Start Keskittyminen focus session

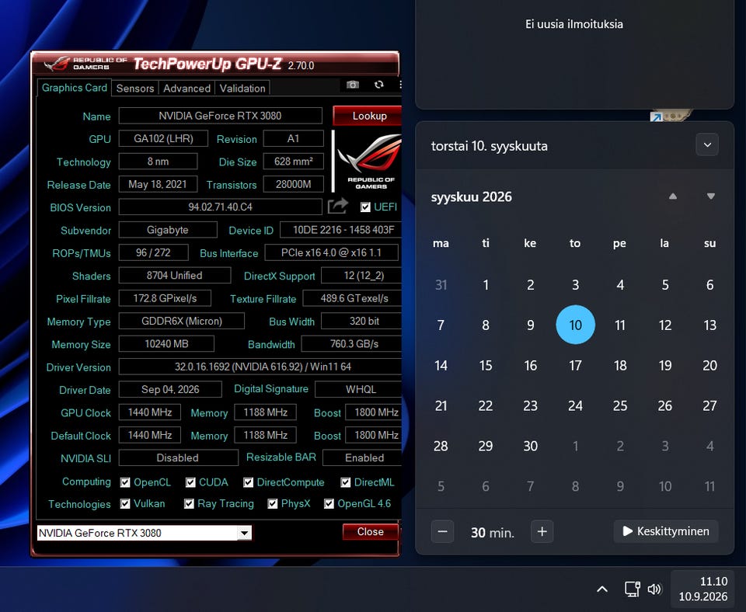(x=666, y=531)
